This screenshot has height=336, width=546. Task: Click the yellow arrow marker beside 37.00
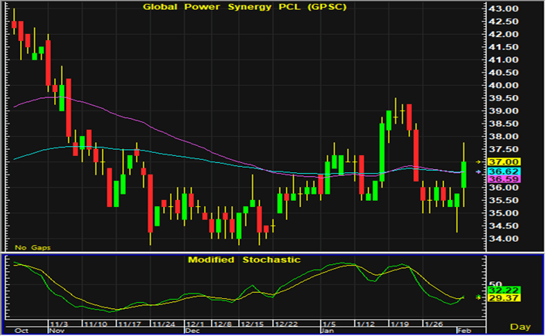pyautogui.click(x=478, y=161)
